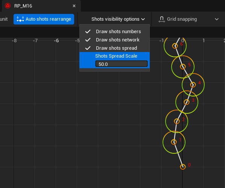Uncheck Draw shots spread
The image size is (225, 188).
[x=114, y=48]
